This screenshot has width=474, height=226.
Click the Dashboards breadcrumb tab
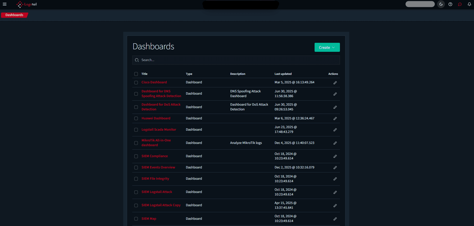click(x=14, y=15)
